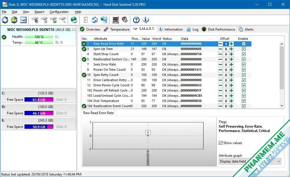Toggle Enable checkbox for Spin Up Time
This screenshot has width=290, height=177.
click(244, 49)
